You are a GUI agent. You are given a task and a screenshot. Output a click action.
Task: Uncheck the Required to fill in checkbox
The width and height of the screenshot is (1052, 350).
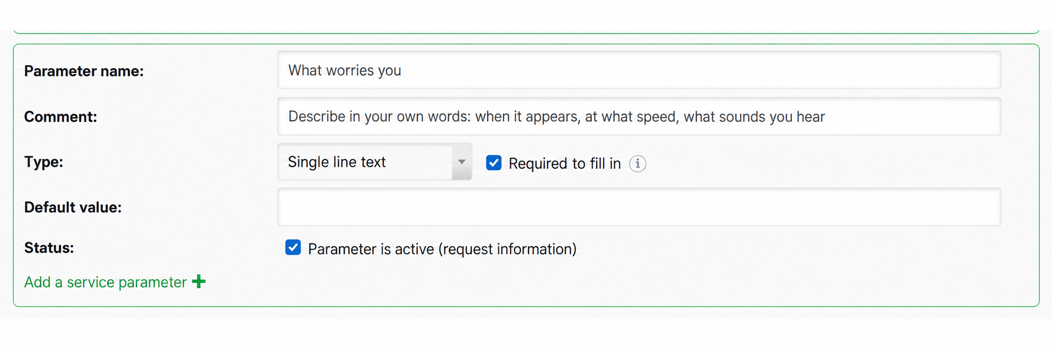(x=494, y=163)
